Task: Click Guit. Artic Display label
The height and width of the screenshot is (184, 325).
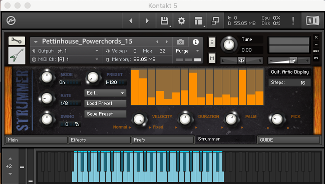Action: point(290,72)
